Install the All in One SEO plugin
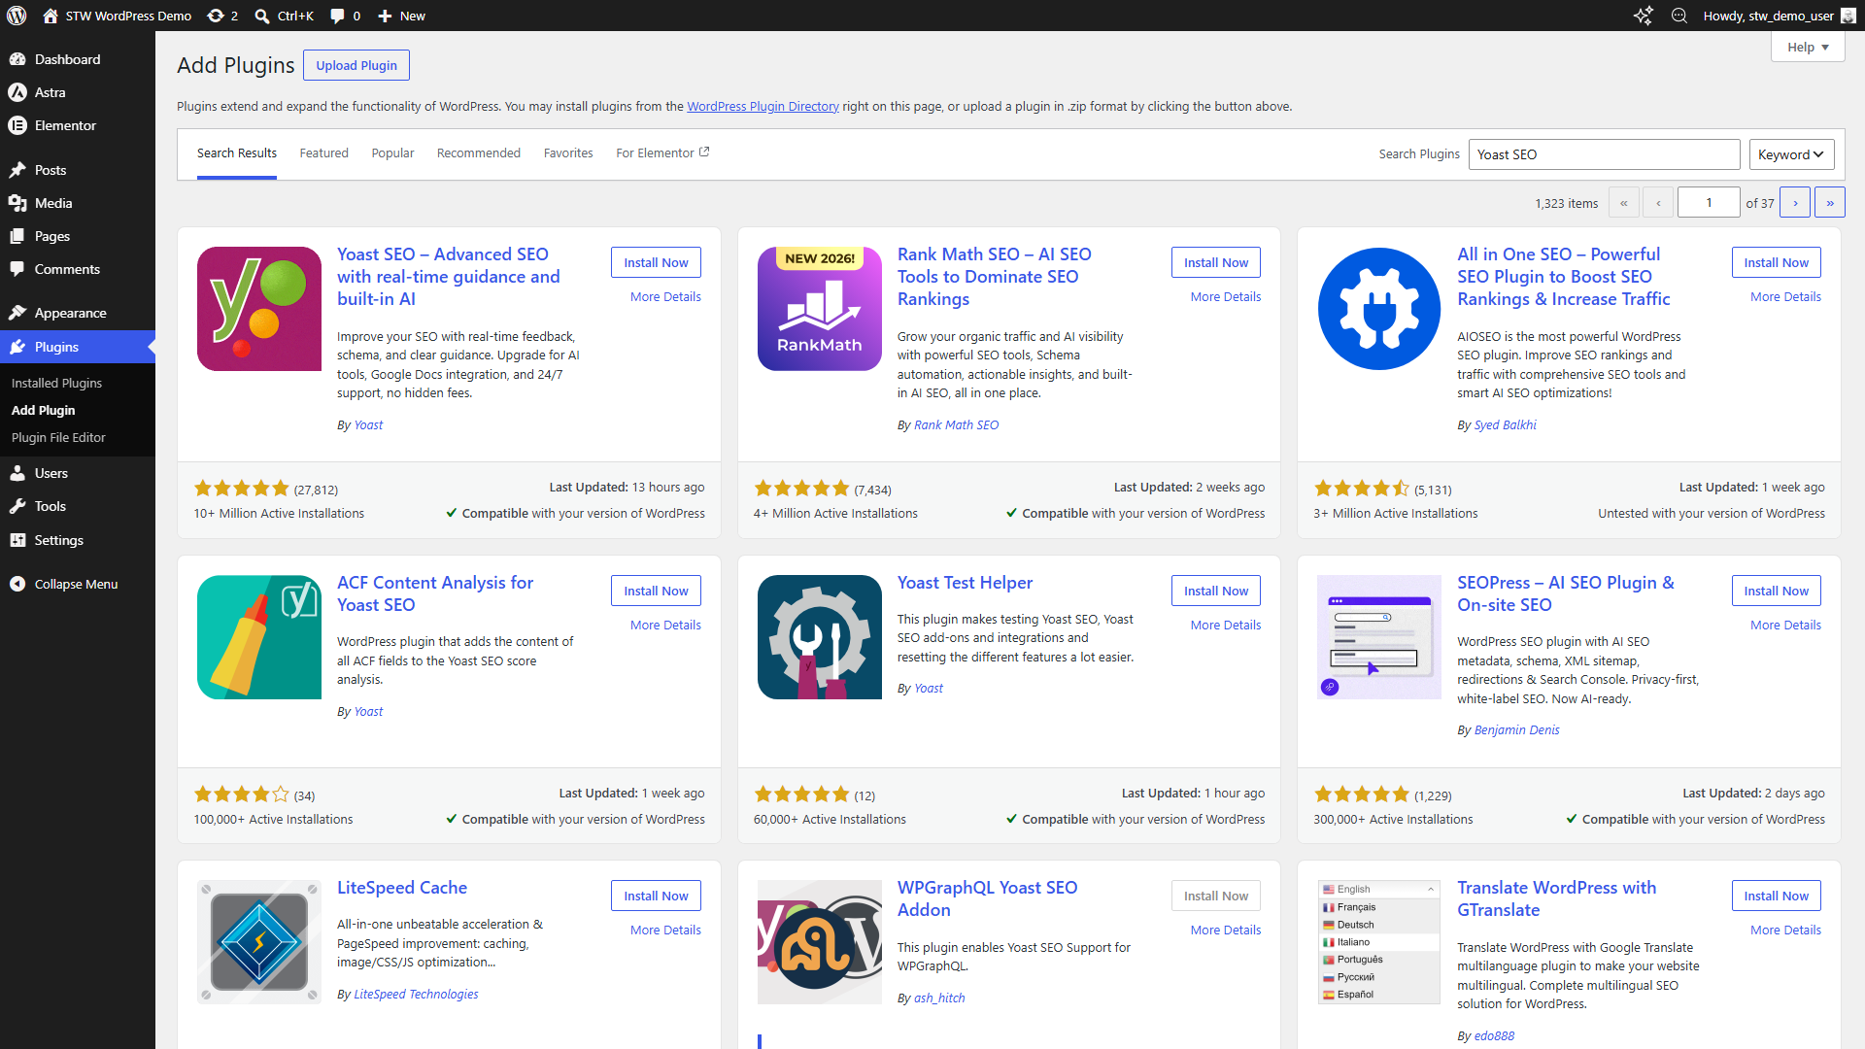 1776,262
